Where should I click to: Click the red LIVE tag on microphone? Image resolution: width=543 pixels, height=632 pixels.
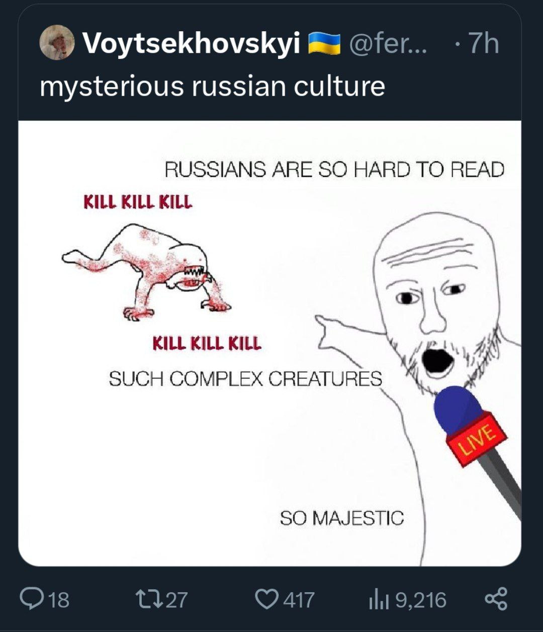[477, 438]
